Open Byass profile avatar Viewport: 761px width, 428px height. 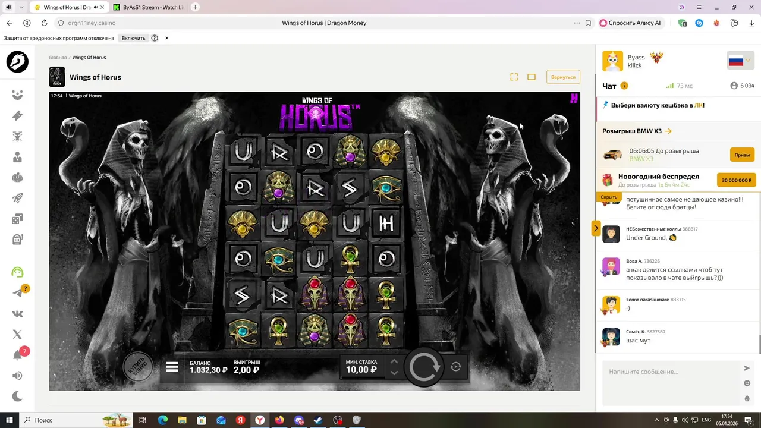point(612,61)
